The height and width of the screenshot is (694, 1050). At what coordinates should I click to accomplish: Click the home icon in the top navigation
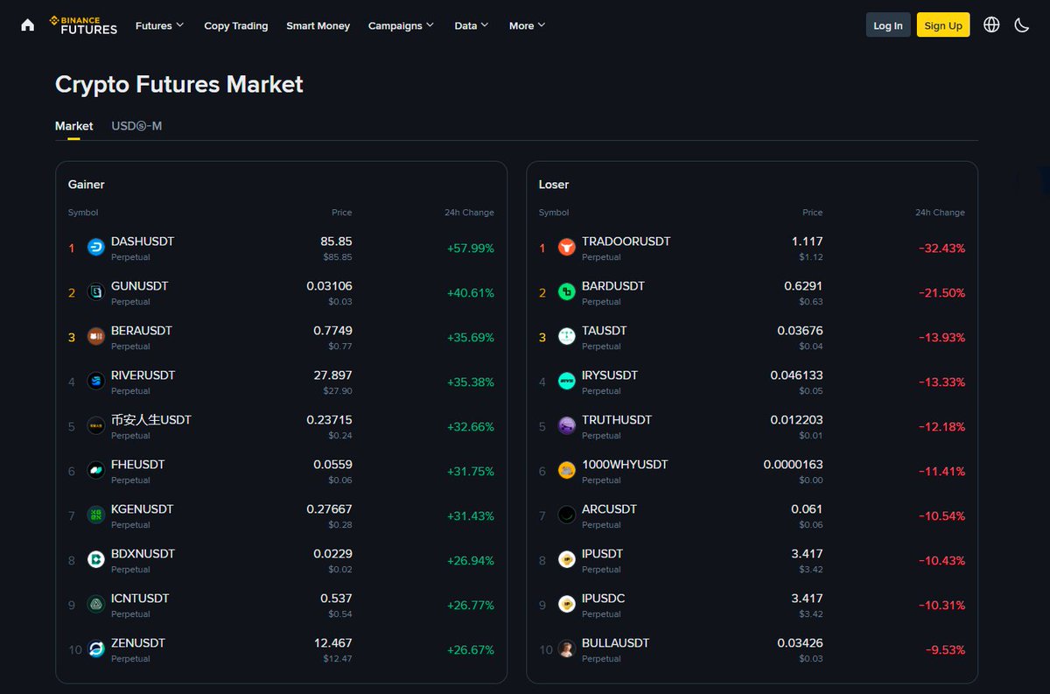pos(27,25)
